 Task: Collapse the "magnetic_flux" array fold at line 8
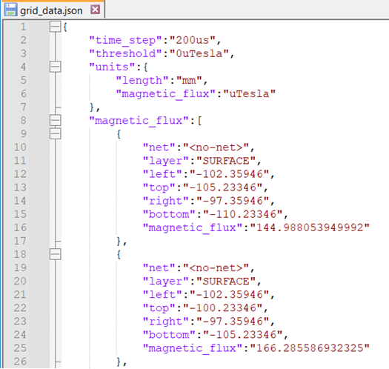55,120
